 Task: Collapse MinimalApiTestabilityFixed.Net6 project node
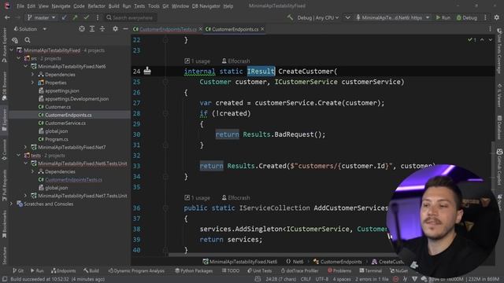click(26, 66)
